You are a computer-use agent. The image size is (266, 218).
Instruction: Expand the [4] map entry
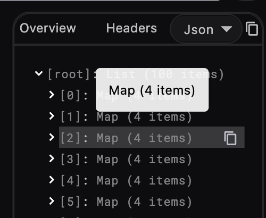(52, 180)
